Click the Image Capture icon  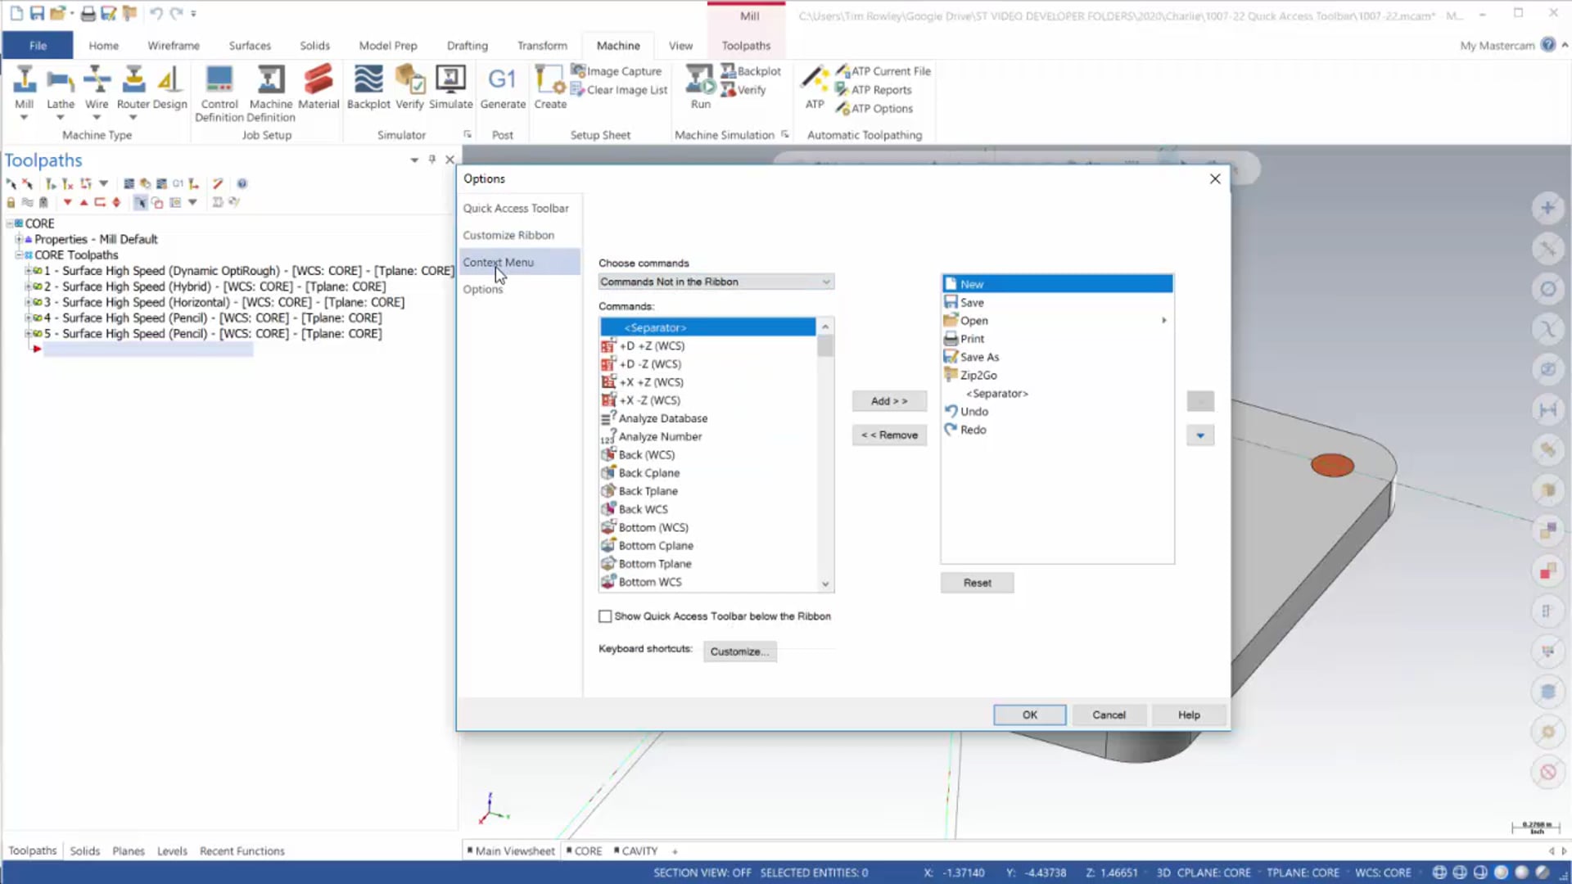point(579,70)
